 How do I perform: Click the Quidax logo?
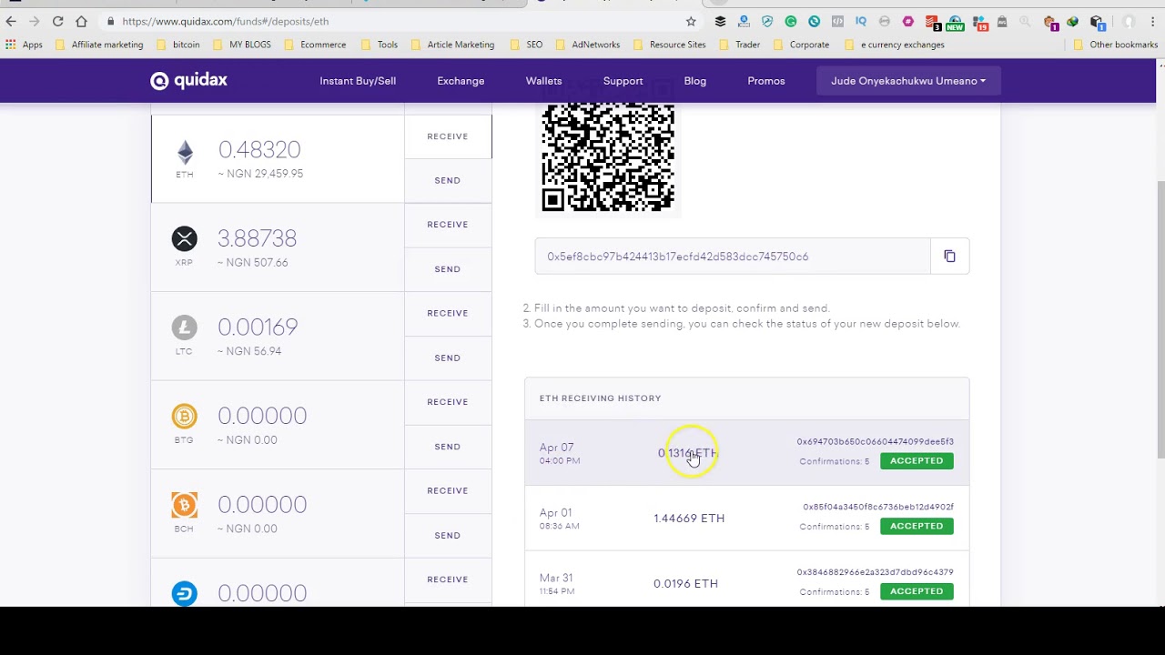pyautogui.click(x=189, y=81)
